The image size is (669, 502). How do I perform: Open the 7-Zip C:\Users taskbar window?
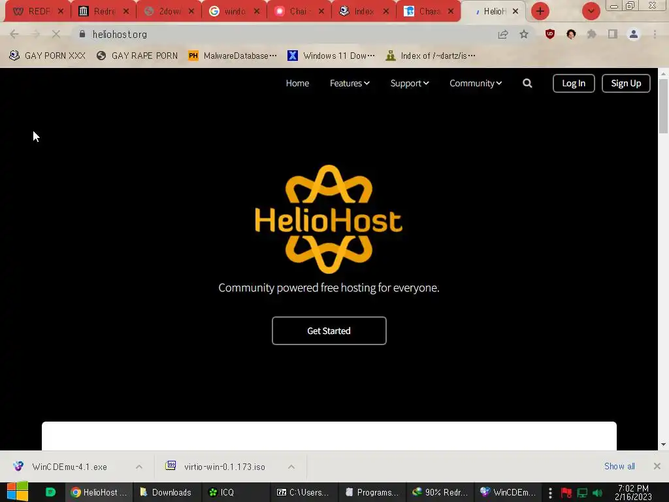(x=304, y=492)
